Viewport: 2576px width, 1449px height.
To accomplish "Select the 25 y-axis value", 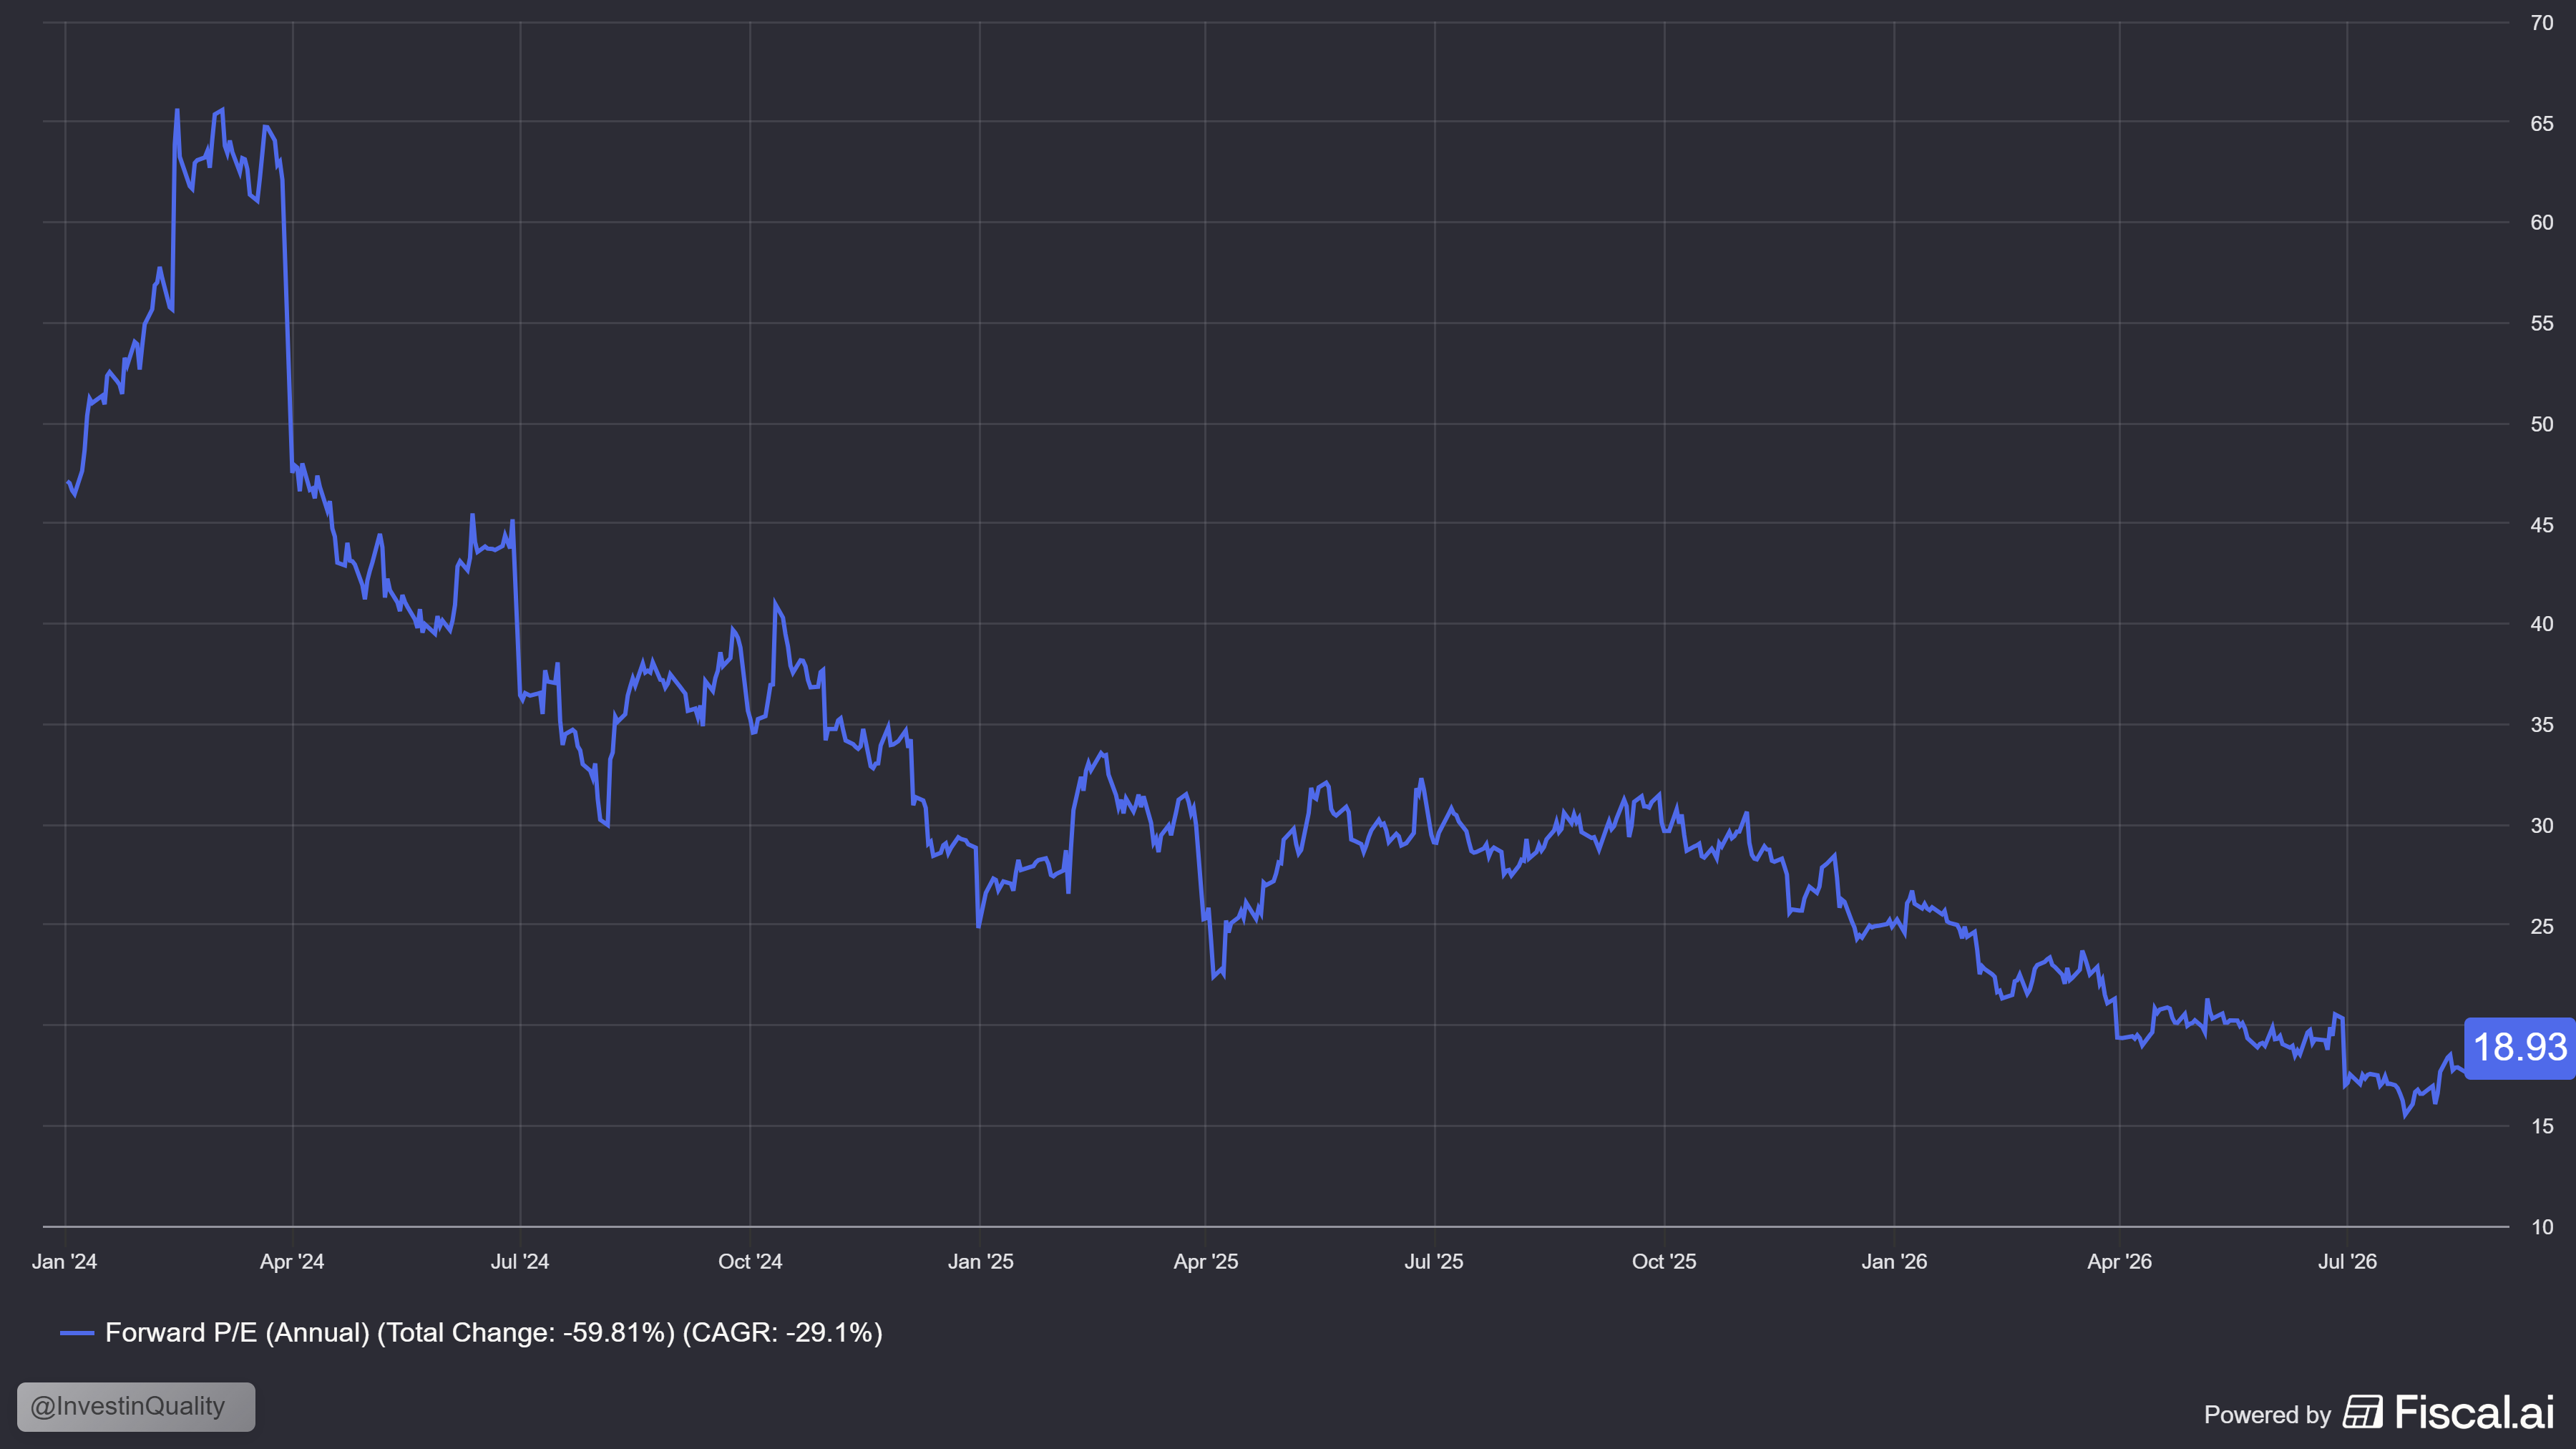I will [x=2542, y=927].
